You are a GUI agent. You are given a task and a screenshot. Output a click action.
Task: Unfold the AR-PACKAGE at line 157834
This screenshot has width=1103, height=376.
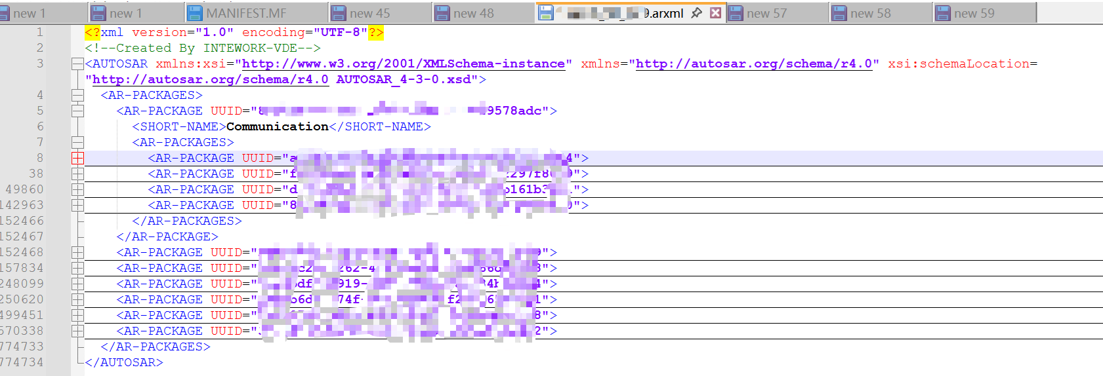[77, 268]
